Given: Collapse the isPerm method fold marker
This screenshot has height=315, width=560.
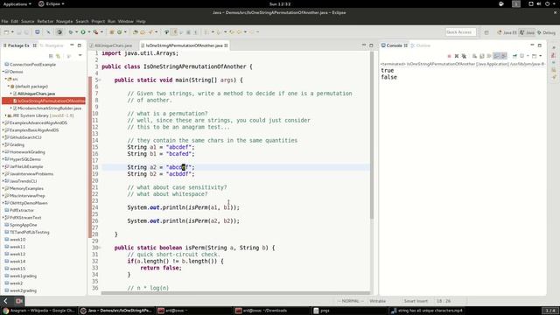Looking at the screenshot, I should pyautogui.click(x=100, y=248).
